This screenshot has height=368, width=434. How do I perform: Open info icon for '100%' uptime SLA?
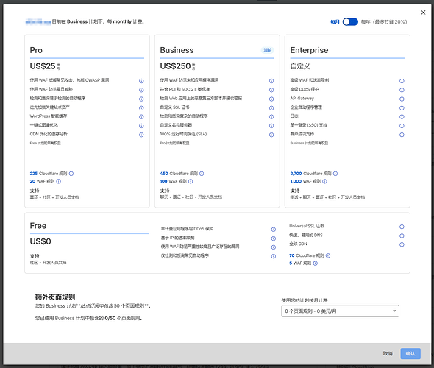[271, 135]
